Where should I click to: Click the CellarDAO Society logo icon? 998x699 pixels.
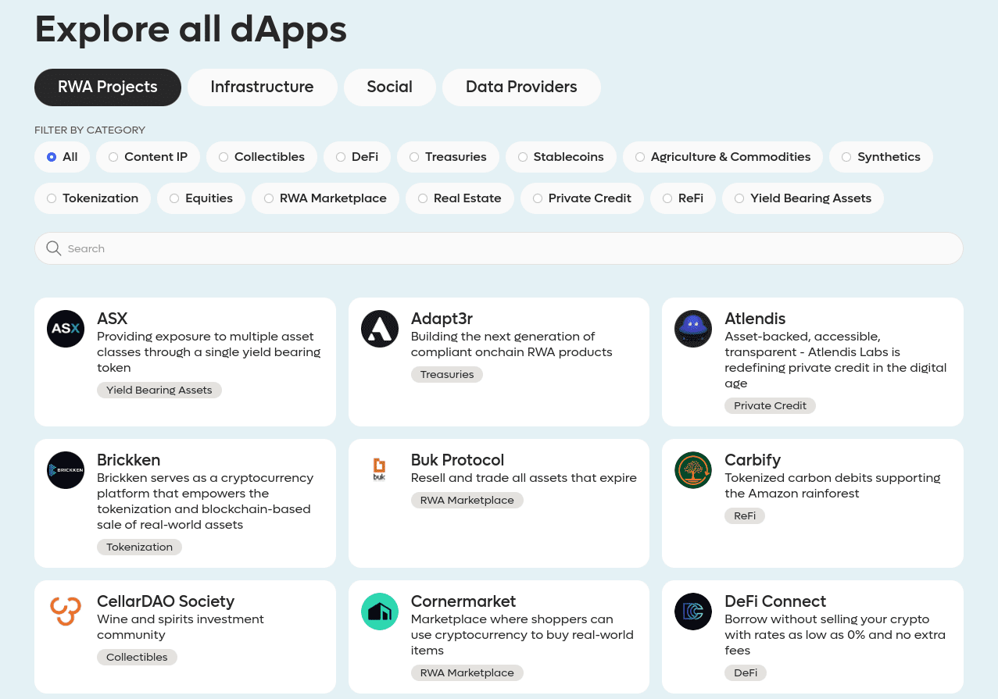66,612
